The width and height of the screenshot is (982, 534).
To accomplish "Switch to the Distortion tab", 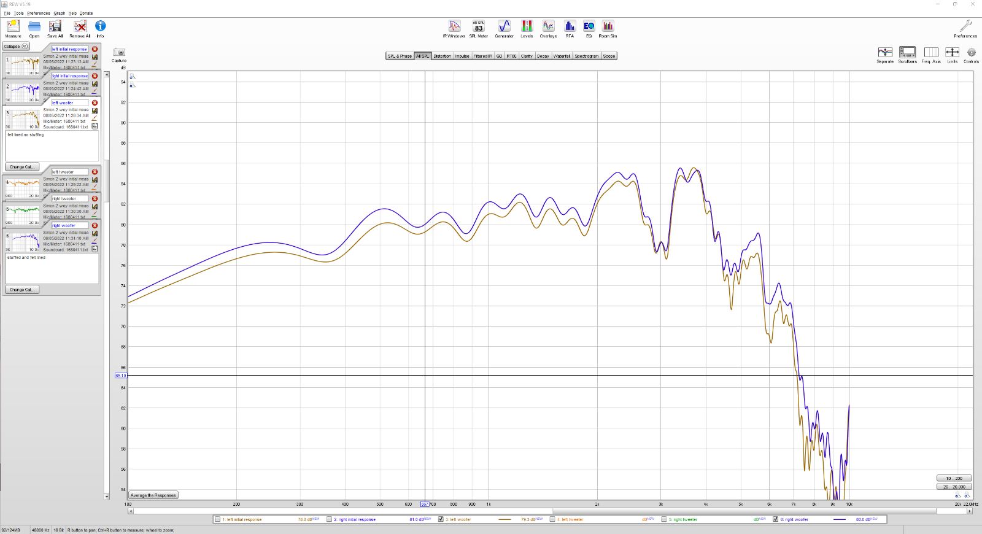I will pos(442,56).
